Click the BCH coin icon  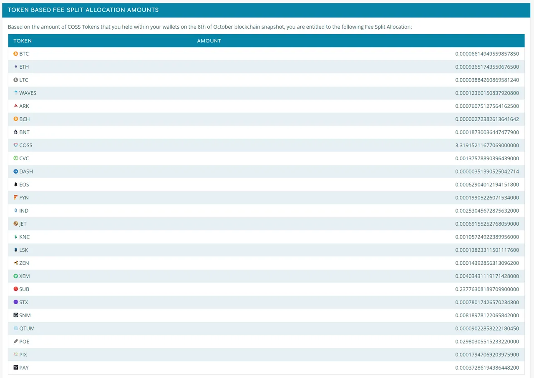[16, 119]
